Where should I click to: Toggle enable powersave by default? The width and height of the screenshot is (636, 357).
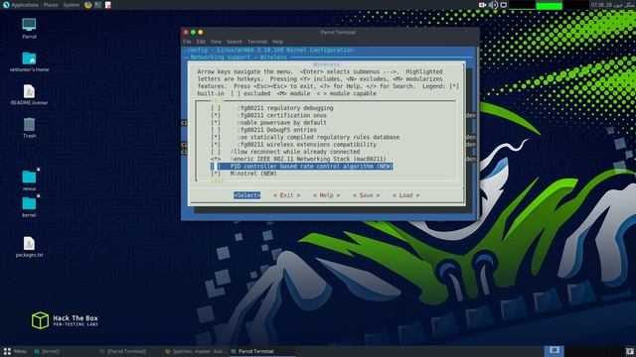(268, 123)
